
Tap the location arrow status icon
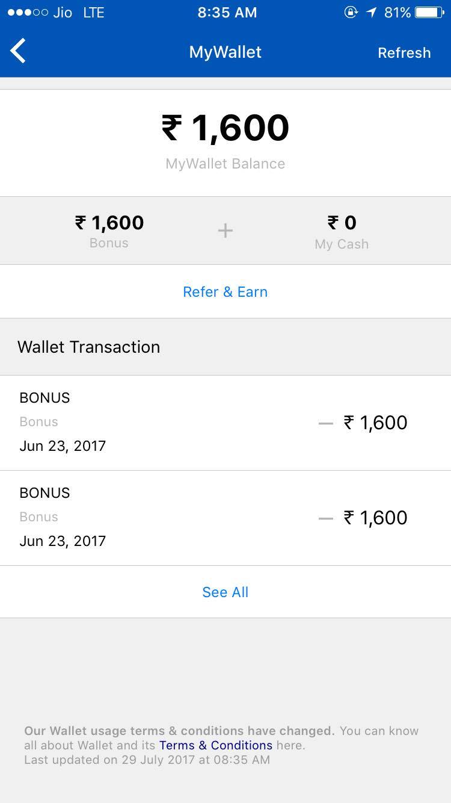[371, 13]
